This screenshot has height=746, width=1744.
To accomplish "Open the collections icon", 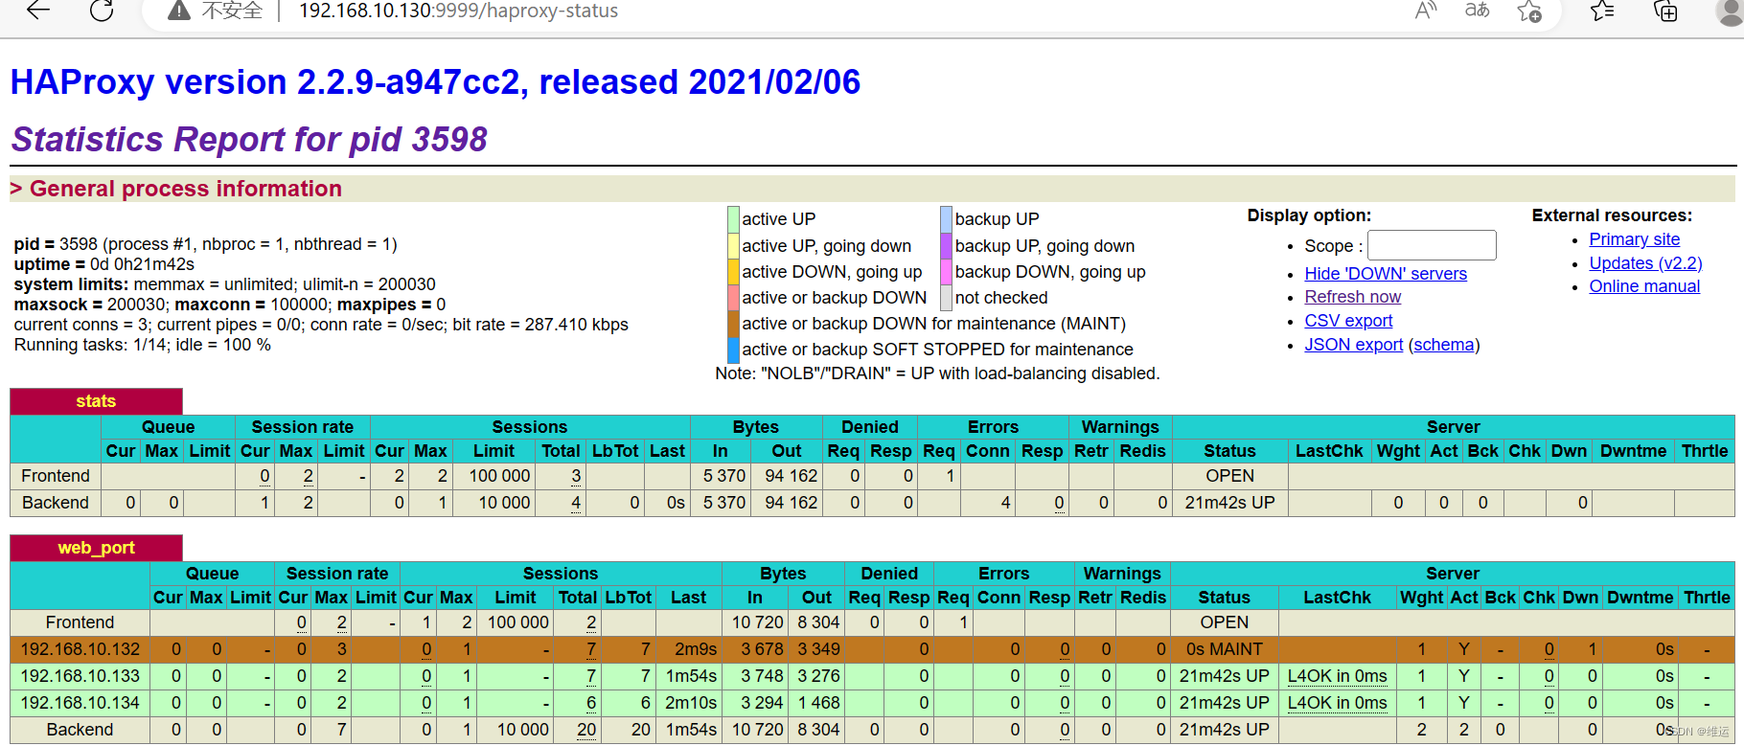I will 1666,11.
